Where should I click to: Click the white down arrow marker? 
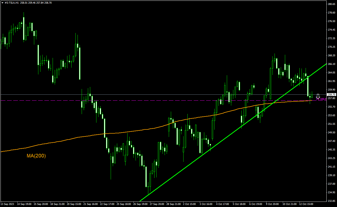pos(318,96)
